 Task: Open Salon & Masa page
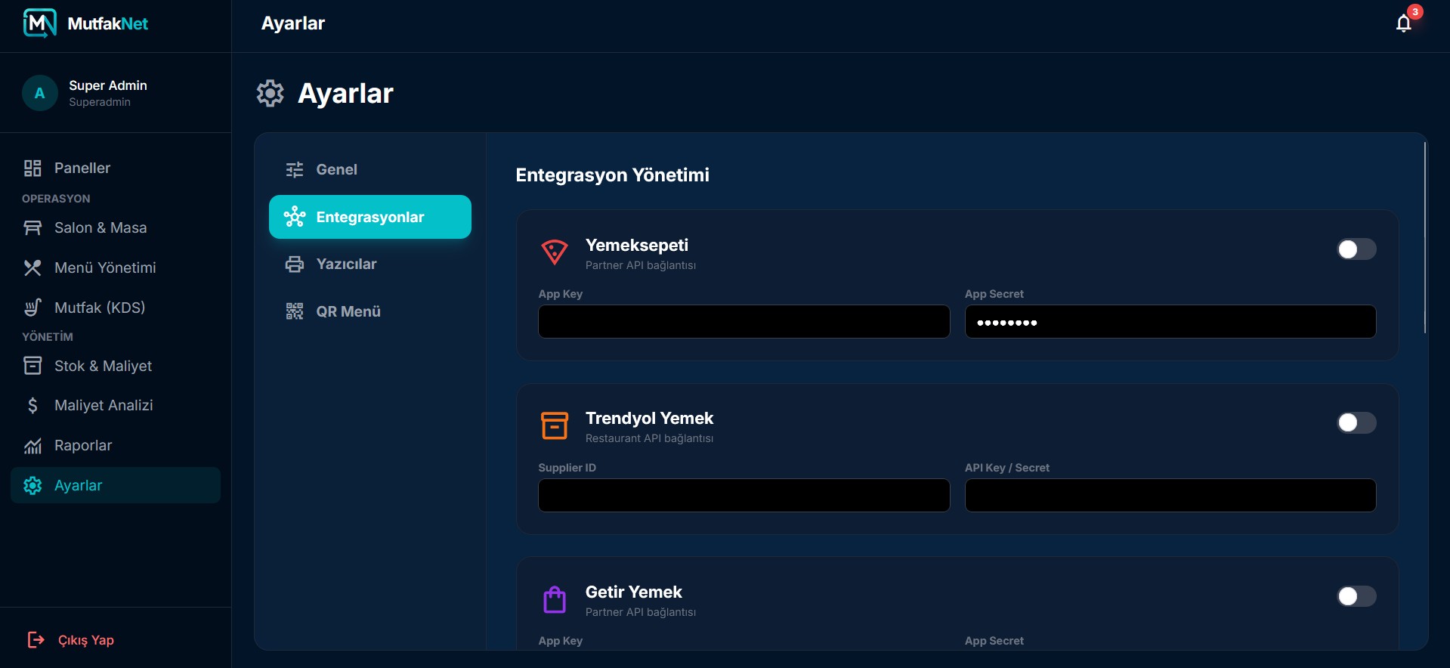(116, 227)
